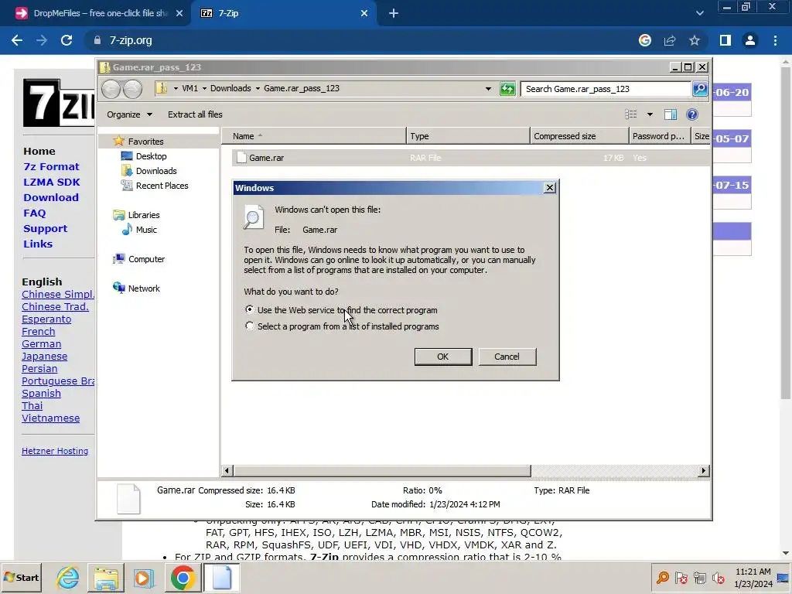Cancel the Windows can't open dialog
Image resolution: width=792 pixels, height=594 pixels.
tap(507, 357)
